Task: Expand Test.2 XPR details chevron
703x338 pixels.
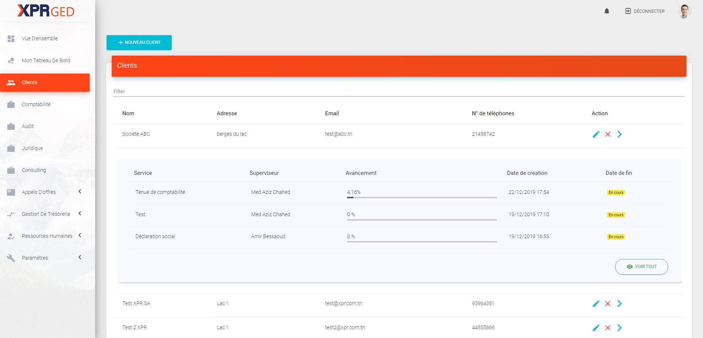Action: [620, 328]
